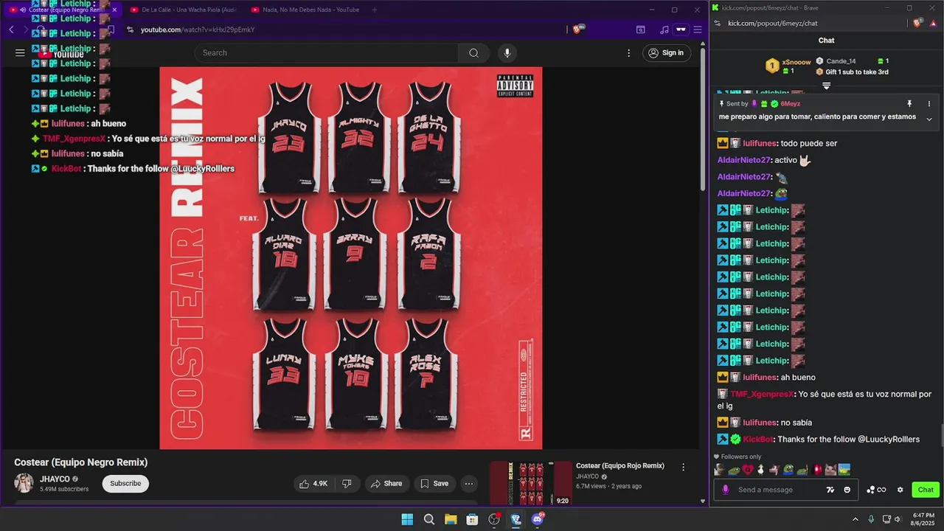Subscribe to JHAYCO channel
This screenshot has height=531, width=944.
coord(125,484)
